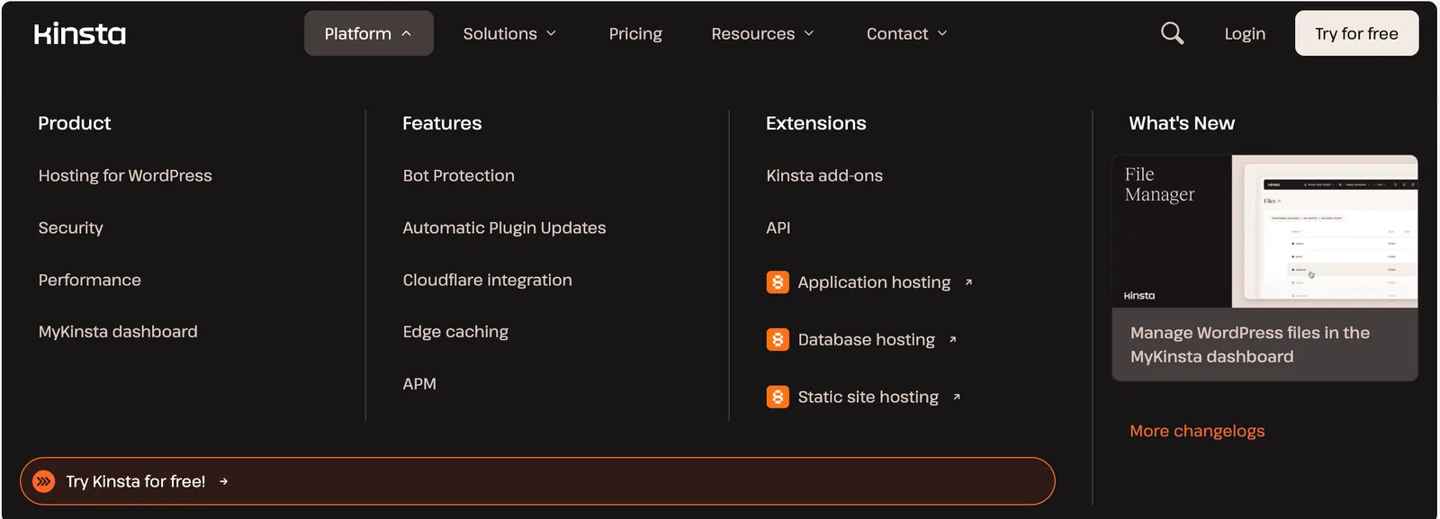Open Kinsta add-ons link

(824, 175)
